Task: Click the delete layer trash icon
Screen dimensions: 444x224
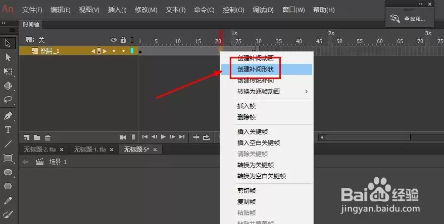Action: pos(47,137)
